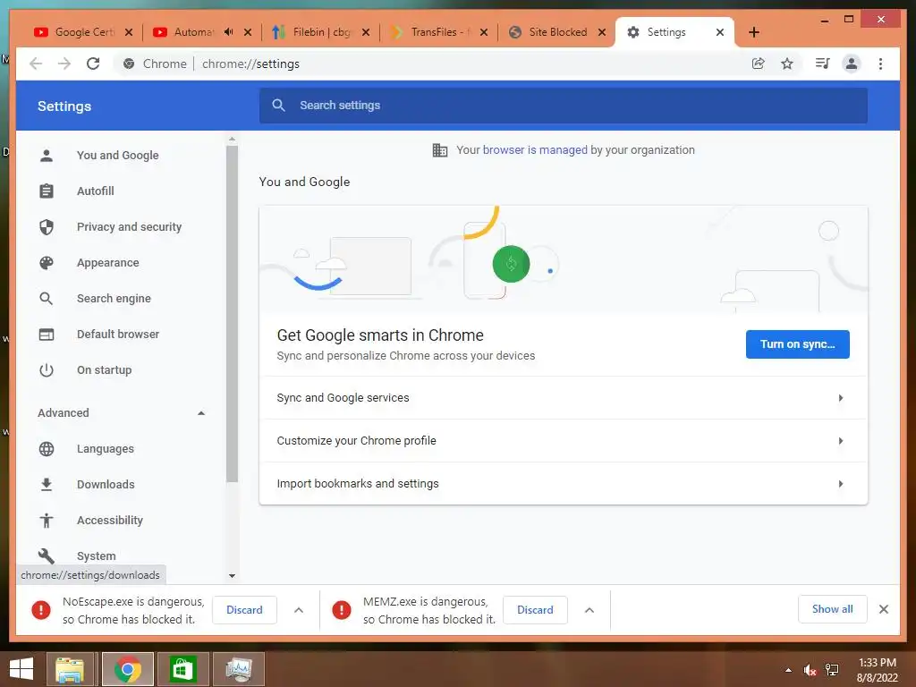Viewport: 916px width, 687px height.
Task: Click the Languages globe icon
Action: 47,449
